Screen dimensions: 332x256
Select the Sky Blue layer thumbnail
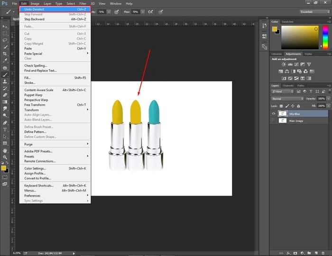pos(283,114)
